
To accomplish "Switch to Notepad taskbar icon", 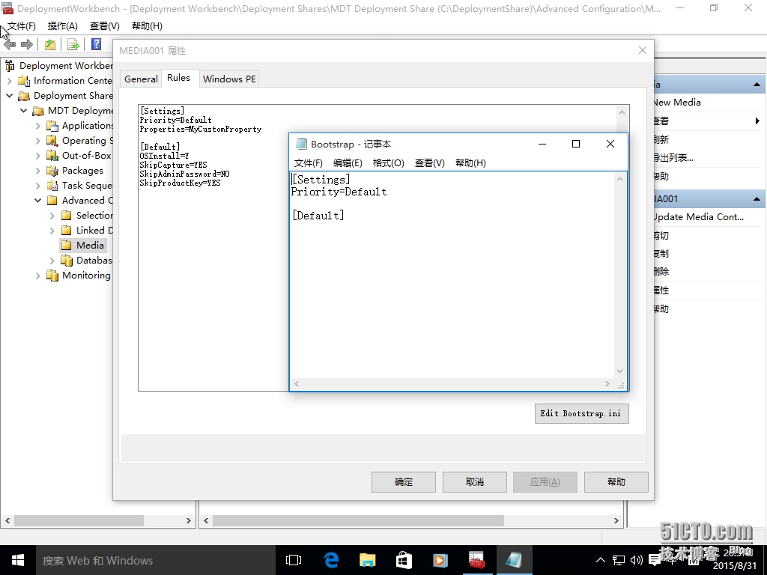I will [x=514, y=560].
